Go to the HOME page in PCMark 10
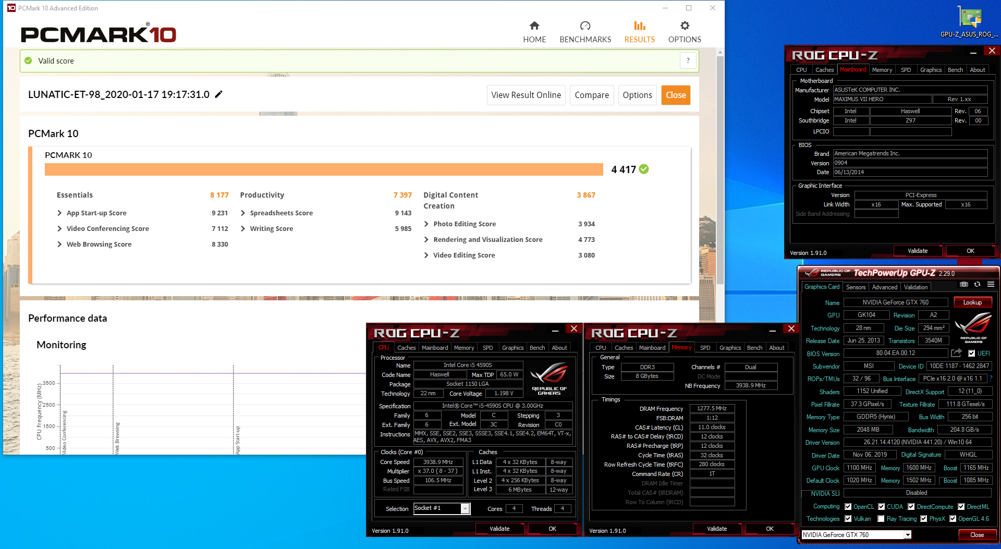This screenshot has width=1001, height=549. (534, 32)
